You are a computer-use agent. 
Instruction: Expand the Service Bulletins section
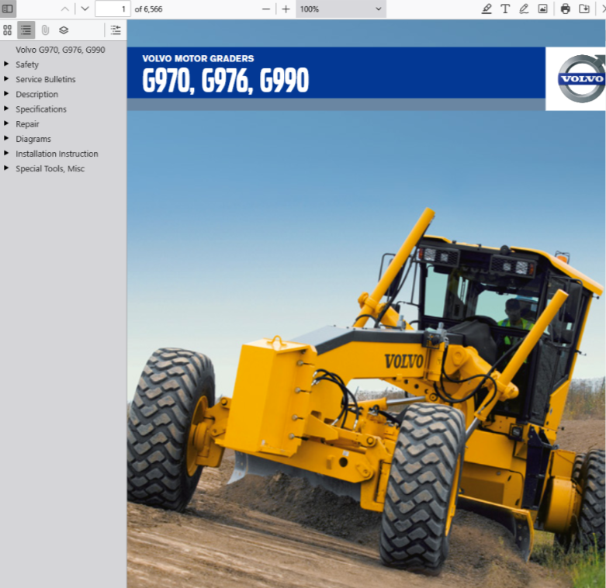(6, 79)
